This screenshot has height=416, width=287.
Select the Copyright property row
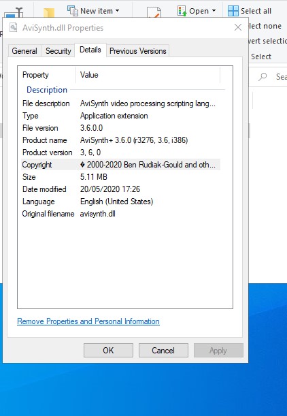click(x=120, y=165)
